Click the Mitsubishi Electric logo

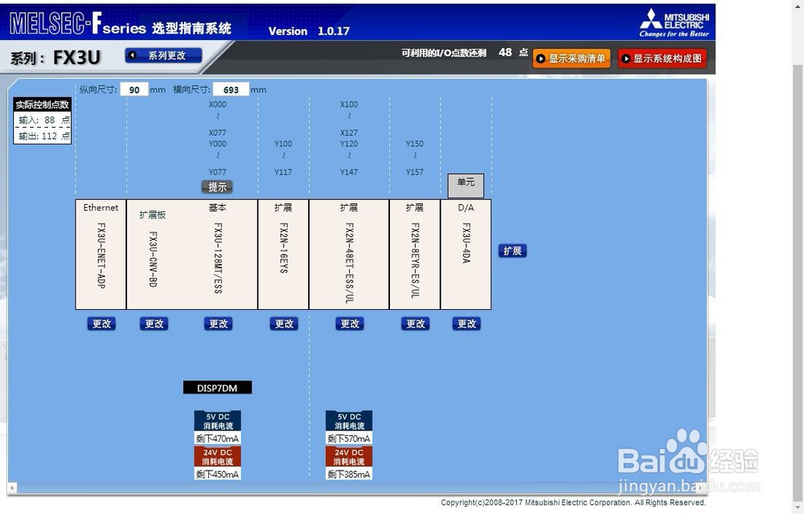pos(675,22)
